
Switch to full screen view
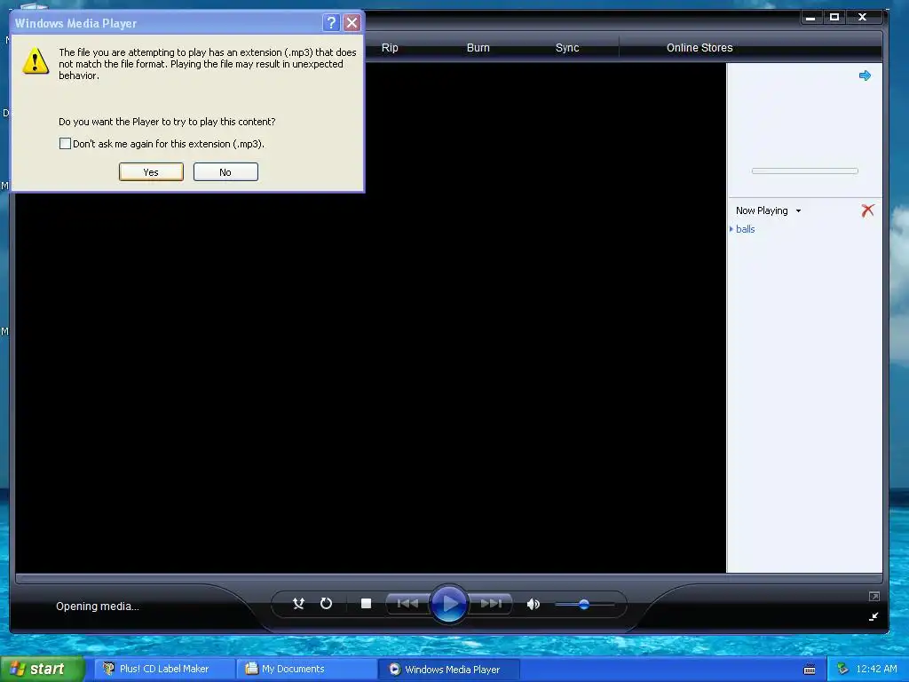tap(873, 596)
